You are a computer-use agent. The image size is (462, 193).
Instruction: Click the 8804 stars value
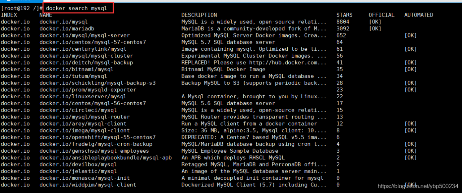coord(343,22)
